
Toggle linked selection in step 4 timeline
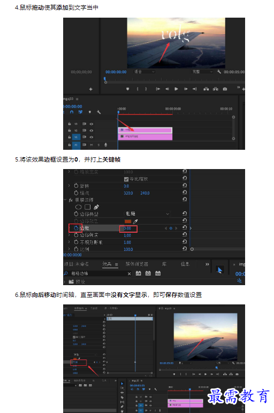pyautogui.click(x=80, y=112)
